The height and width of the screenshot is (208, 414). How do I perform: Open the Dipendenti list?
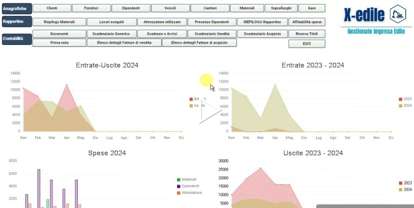pyautogui.click(x=131, y=8)
